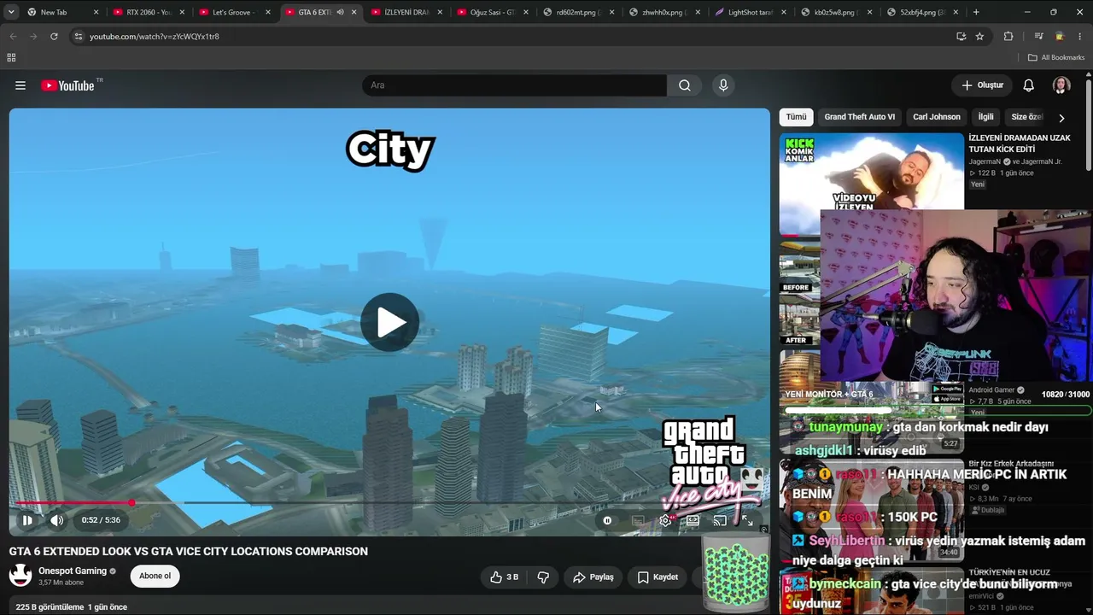Open the İZLEYENİ DRAMADAN UZAK video title
The height and width of the screenshot is (615, 1093).
(x=1019, y=143)
